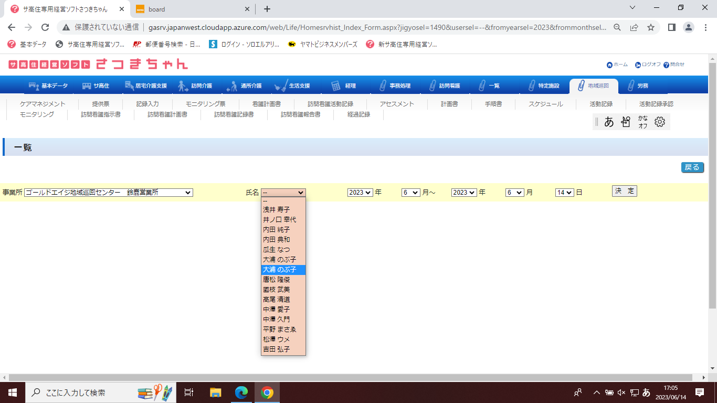Launch Microsoft Edge from the taskbar
Image resolution: width=717 pixels, height=403 pixels.
pyautogui.click(x=241, y=392)
